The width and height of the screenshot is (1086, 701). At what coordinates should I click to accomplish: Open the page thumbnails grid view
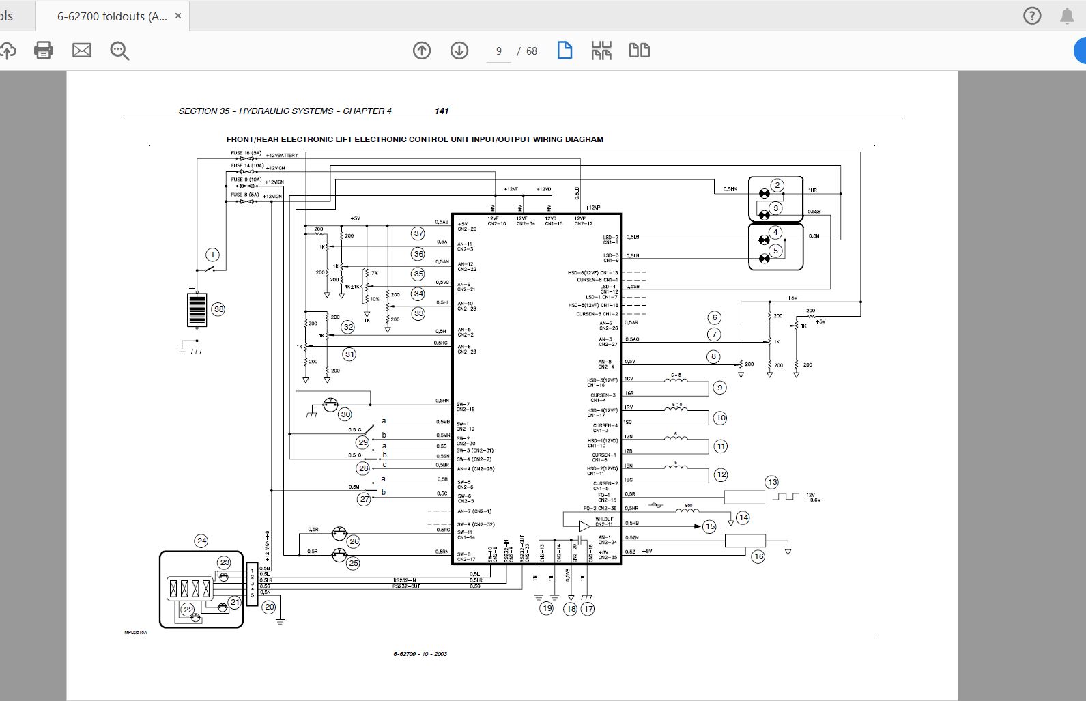pos(601,51)
